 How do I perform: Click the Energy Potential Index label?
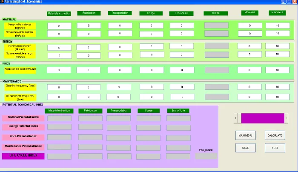tap(23, 127)
